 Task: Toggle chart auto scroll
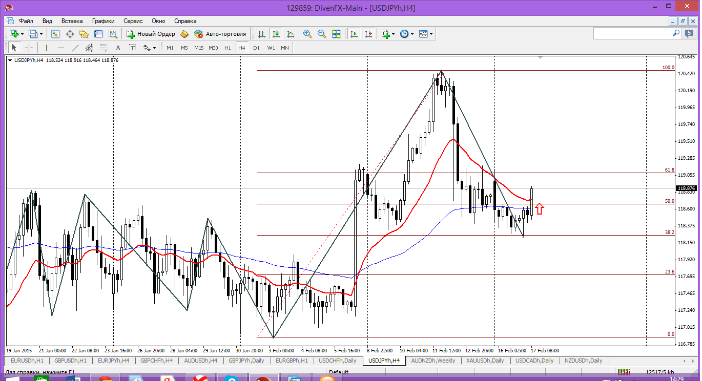(x=354, y=34)
